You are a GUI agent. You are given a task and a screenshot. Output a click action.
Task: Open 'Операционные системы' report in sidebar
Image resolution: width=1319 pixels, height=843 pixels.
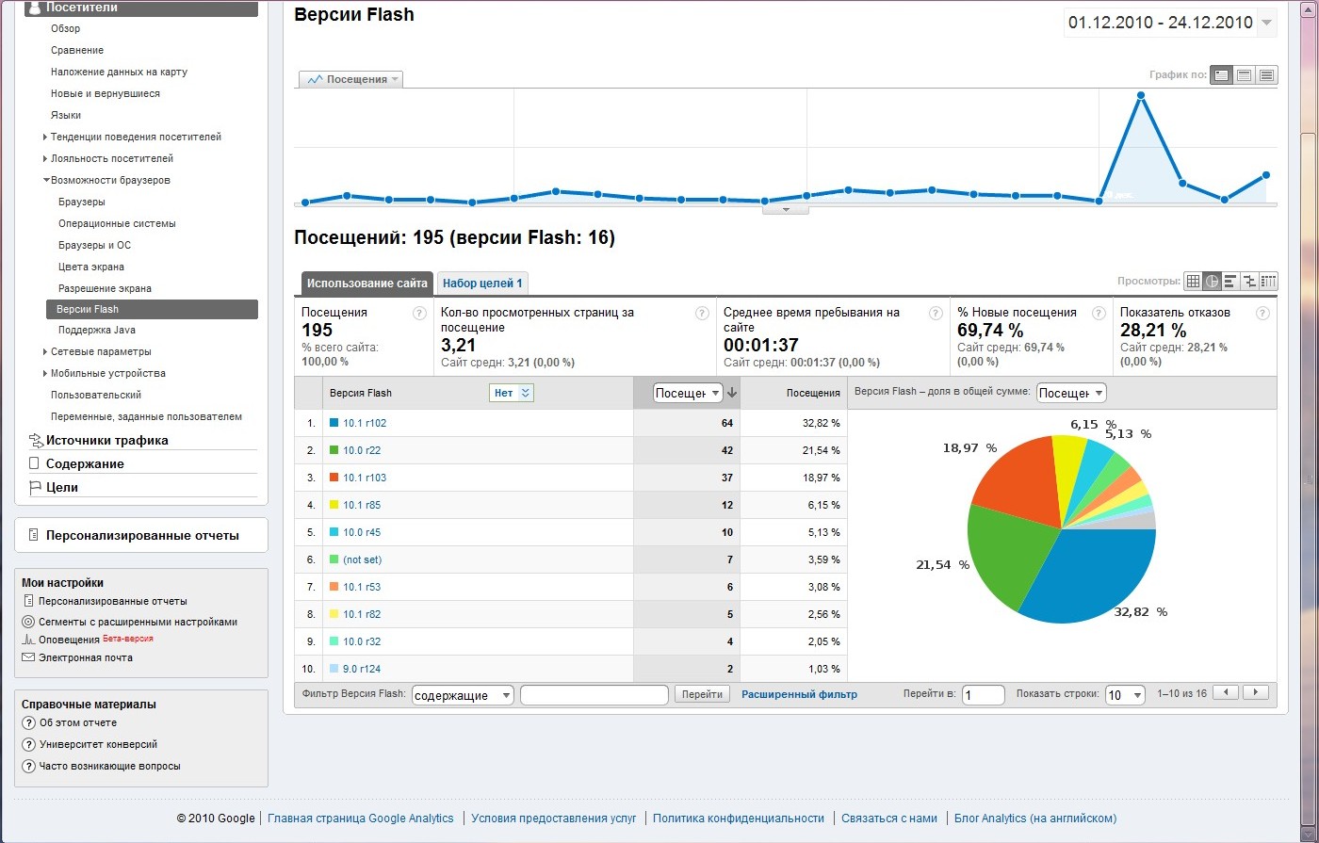click(117, 224)
